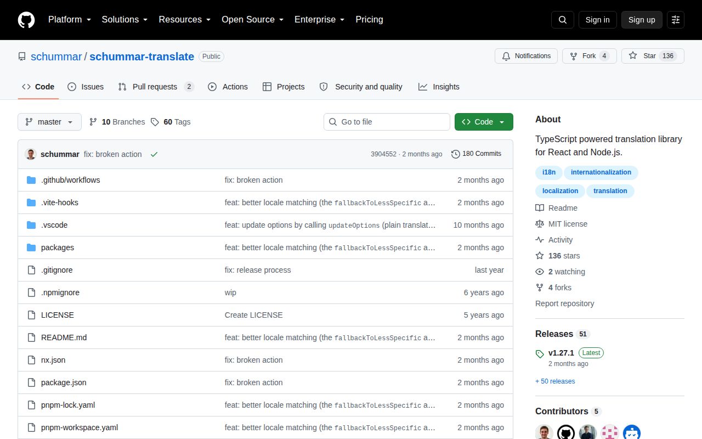Click the packages folder icon
The height and width of the screenshot is (439, 702).
point(31,247)
